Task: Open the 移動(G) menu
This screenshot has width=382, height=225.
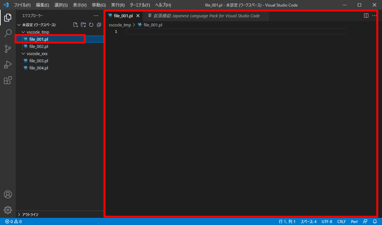Action: pos(99,5)
